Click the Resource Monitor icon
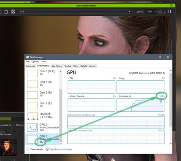181x161 pixels. pyautogui.click(x=47, y=149)
